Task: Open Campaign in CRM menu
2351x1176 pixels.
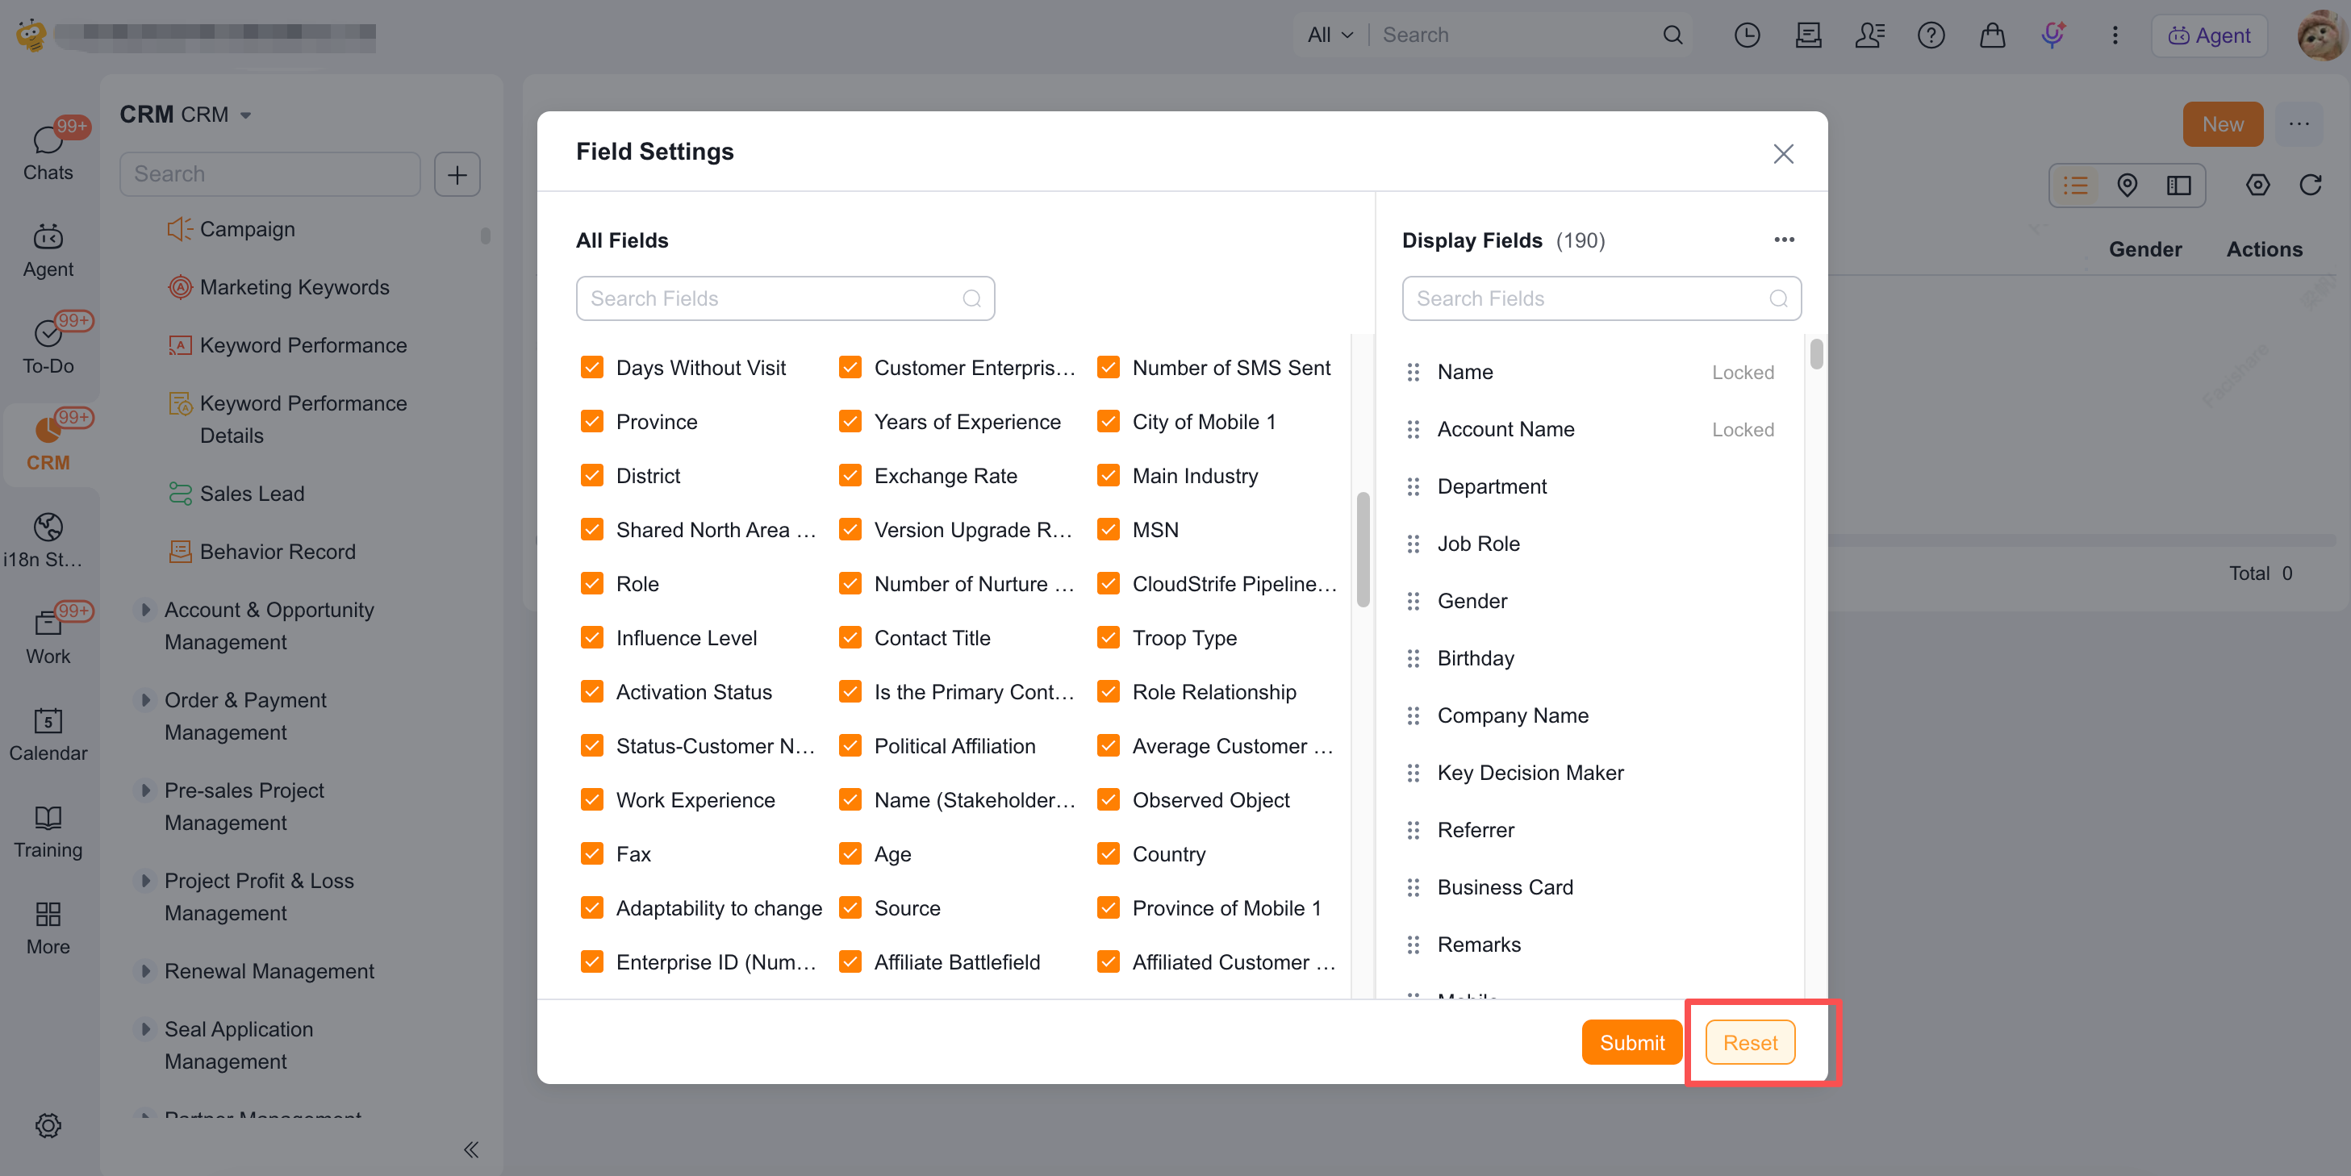Action: coord(248,229)
